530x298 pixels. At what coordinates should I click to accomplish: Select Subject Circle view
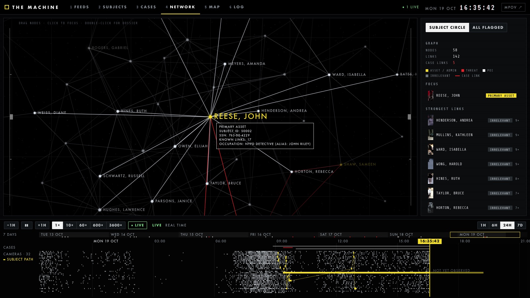447,27
